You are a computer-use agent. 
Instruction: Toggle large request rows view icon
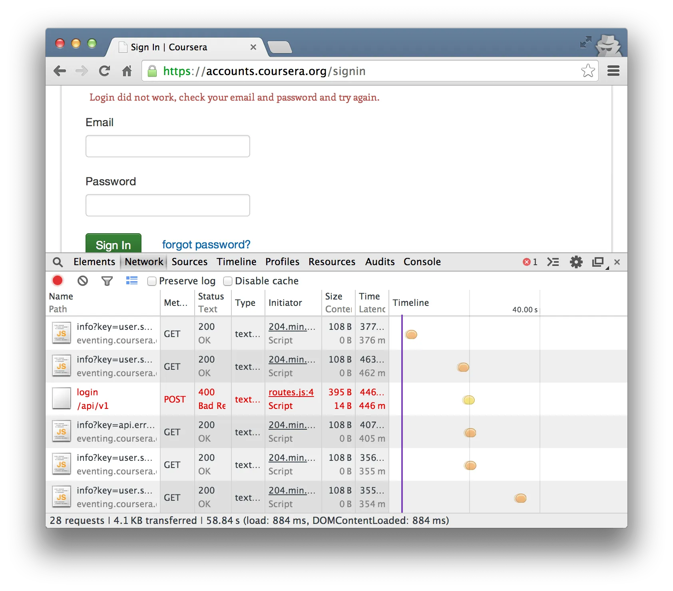coord(131,281)
